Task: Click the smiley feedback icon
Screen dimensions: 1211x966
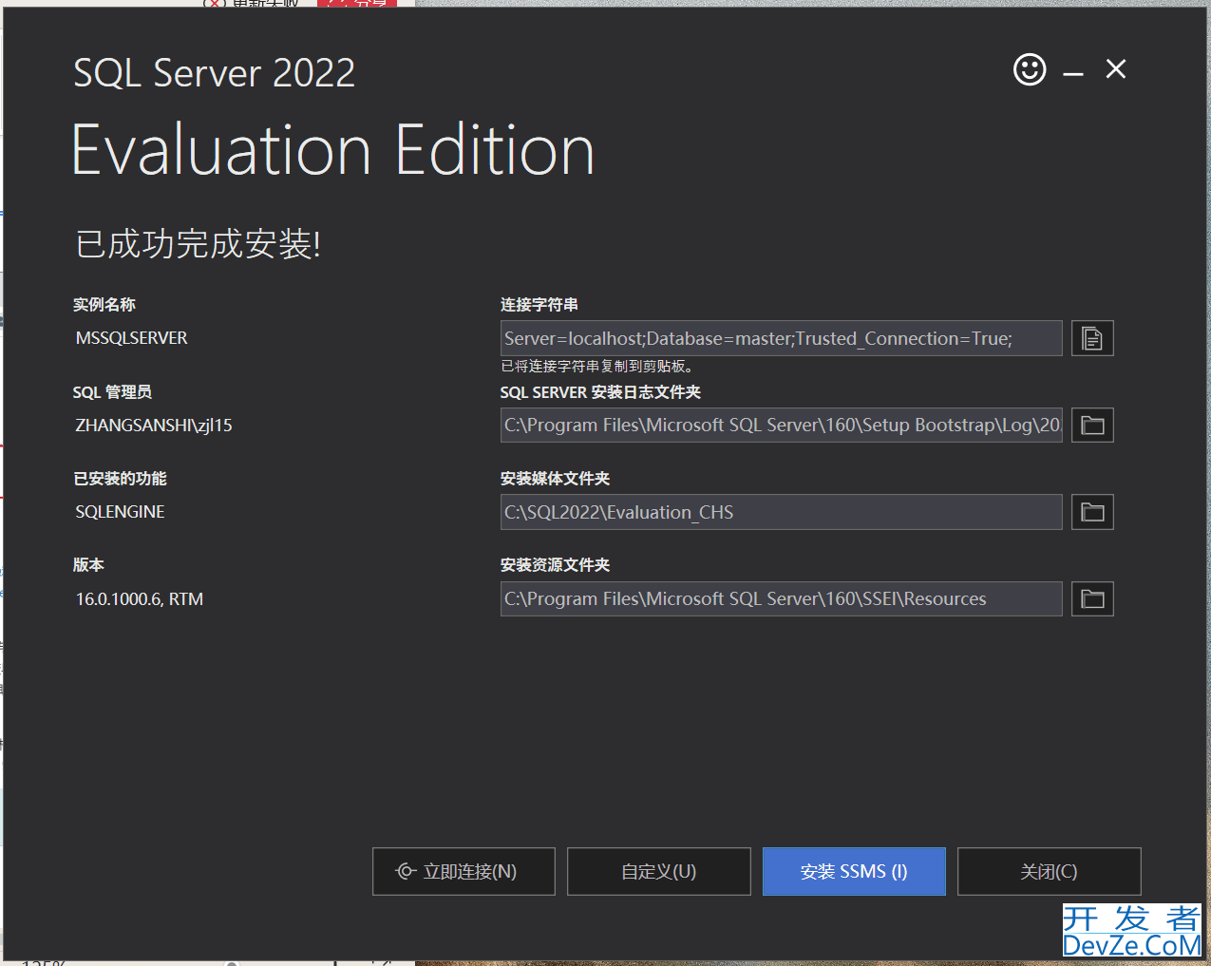Action: tap(1030, 69)
